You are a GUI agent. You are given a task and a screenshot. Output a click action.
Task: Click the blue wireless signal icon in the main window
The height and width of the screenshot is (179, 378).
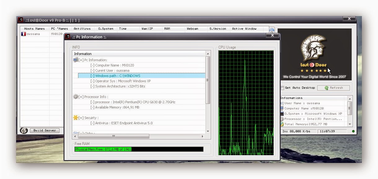pos(272,30)
